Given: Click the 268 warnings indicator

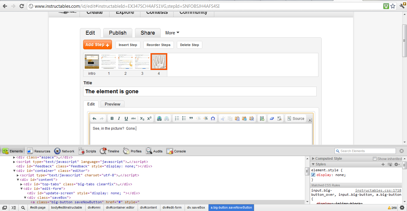Looking at the screenshot, I should [392, 208].
